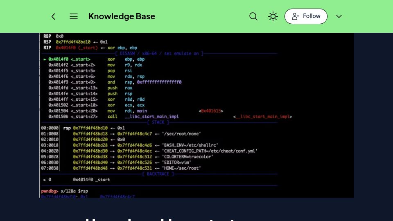Image resolution: width=393 pixels, height=221 pixels.
Task: Click address '0x401504 <_start+20>'
Action: pos(73,111)
